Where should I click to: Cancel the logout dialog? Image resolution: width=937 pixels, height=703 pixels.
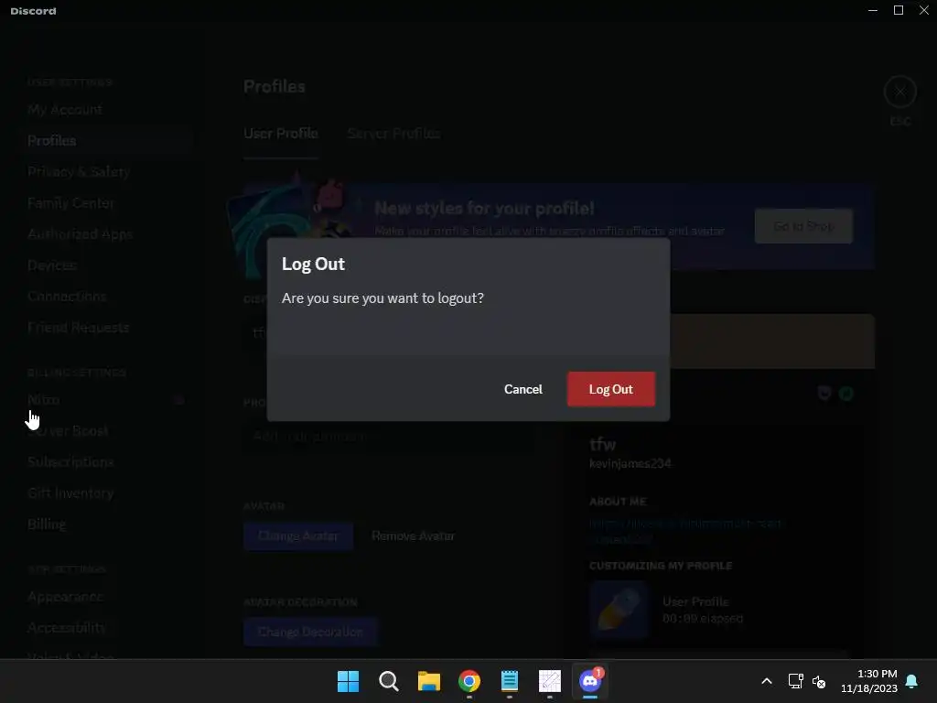pyautogui.click(x=522, y=389)
